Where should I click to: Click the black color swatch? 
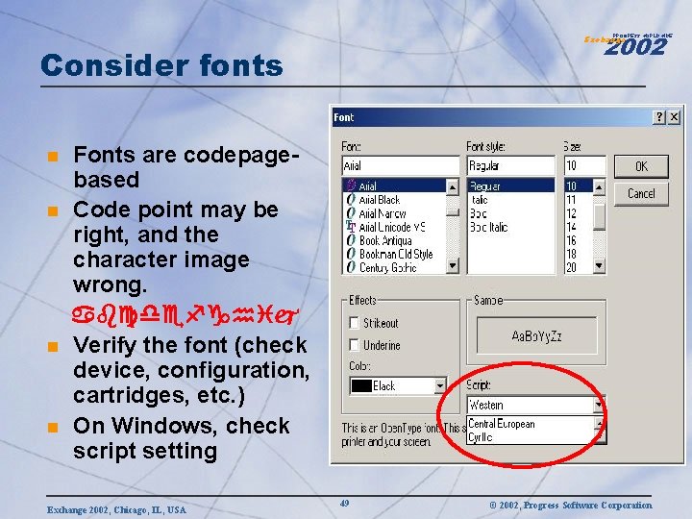point(361,386)
